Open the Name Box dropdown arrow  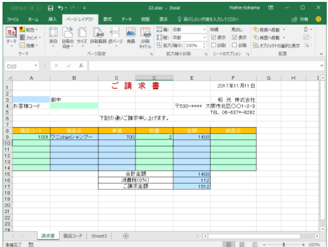[36, 66]
